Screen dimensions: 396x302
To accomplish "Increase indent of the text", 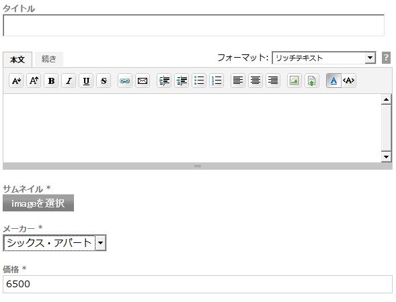I will (x=164, y=81).
